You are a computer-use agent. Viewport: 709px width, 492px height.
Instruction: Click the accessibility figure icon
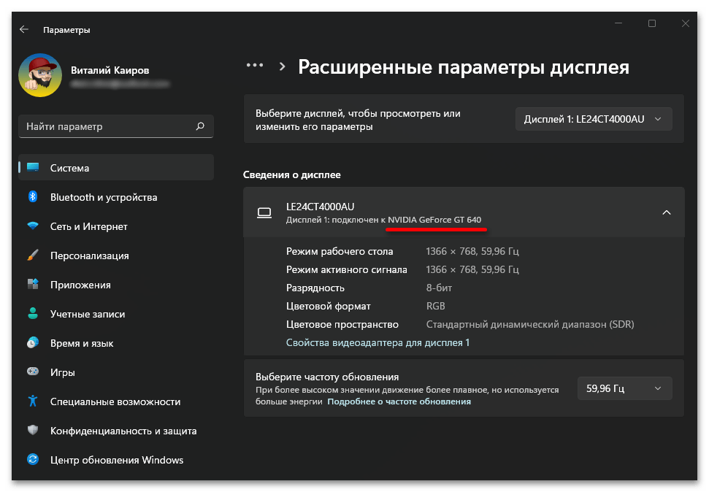pos(33,401)
